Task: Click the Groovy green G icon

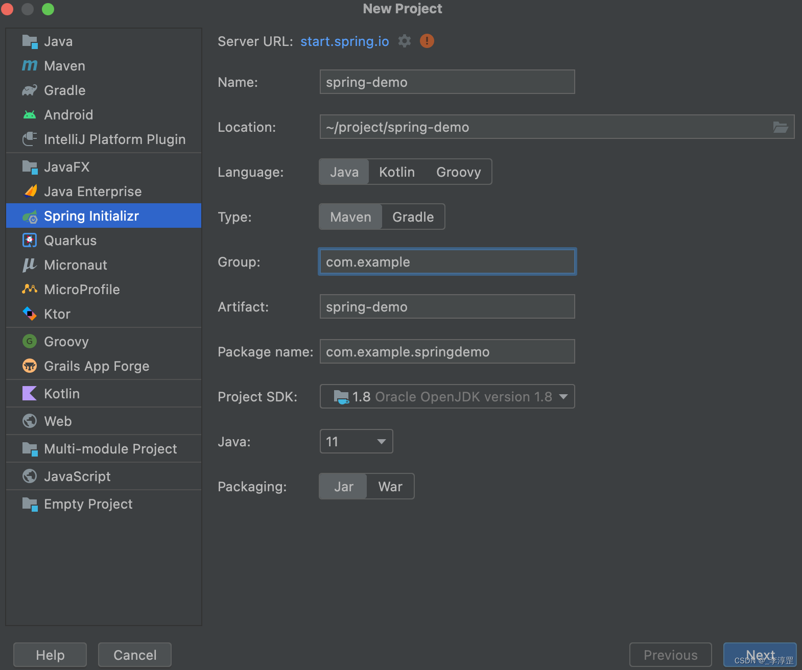Action: pyautogui.click(x=30, y=341)
